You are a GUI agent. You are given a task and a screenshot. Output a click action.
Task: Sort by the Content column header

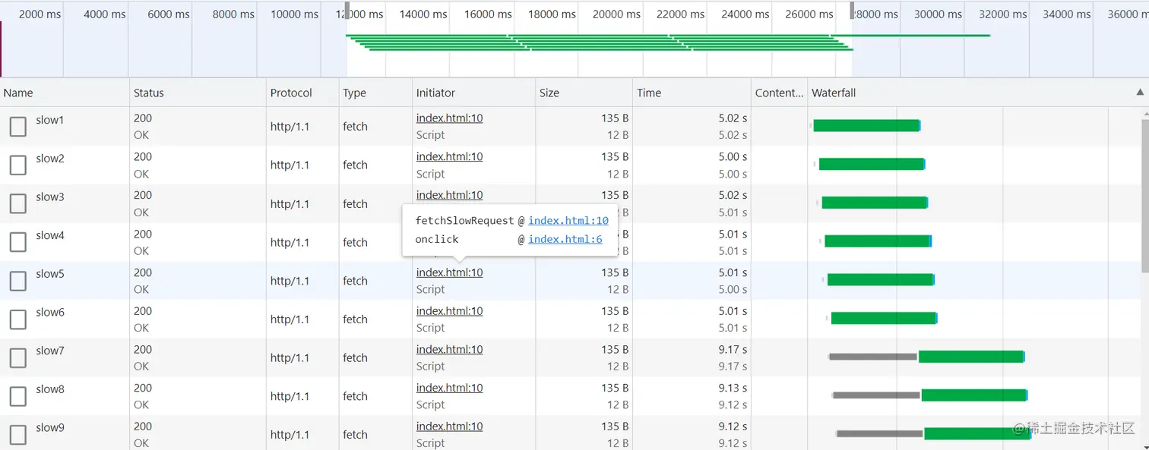(x=779, y=93)
